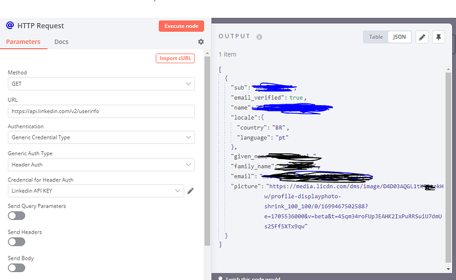Click the Import cURL button

[x=175, y=58]
